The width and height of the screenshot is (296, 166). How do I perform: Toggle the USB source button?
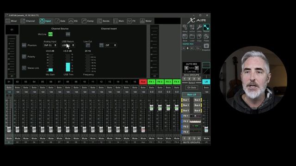point(68,34)
